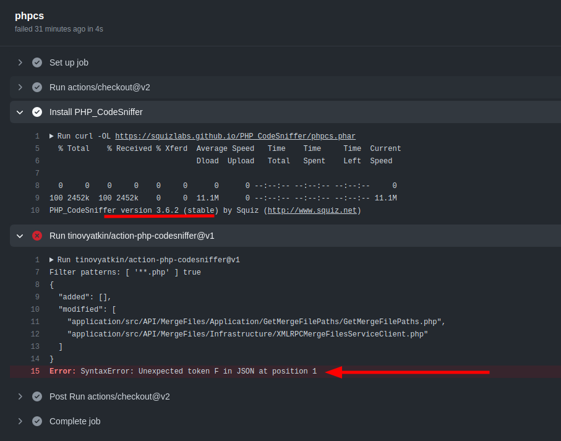Expand the Run curl -OL command details triangle

(x=51, y=136)
